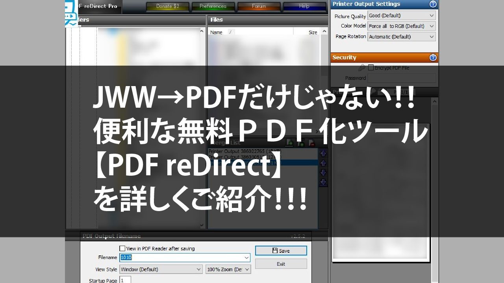Move selected merge item down one
Viewport: 504px width, 283px height.
point(323,173)
